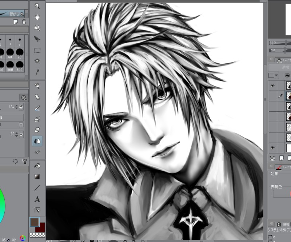Toggle the small square checkbox above value 100

pos(21,124)
